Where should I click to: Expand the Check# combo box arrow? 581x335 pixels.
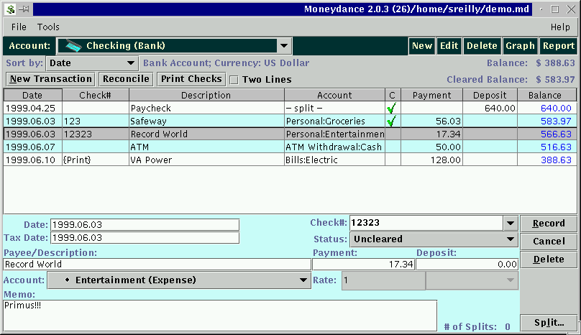511,223
